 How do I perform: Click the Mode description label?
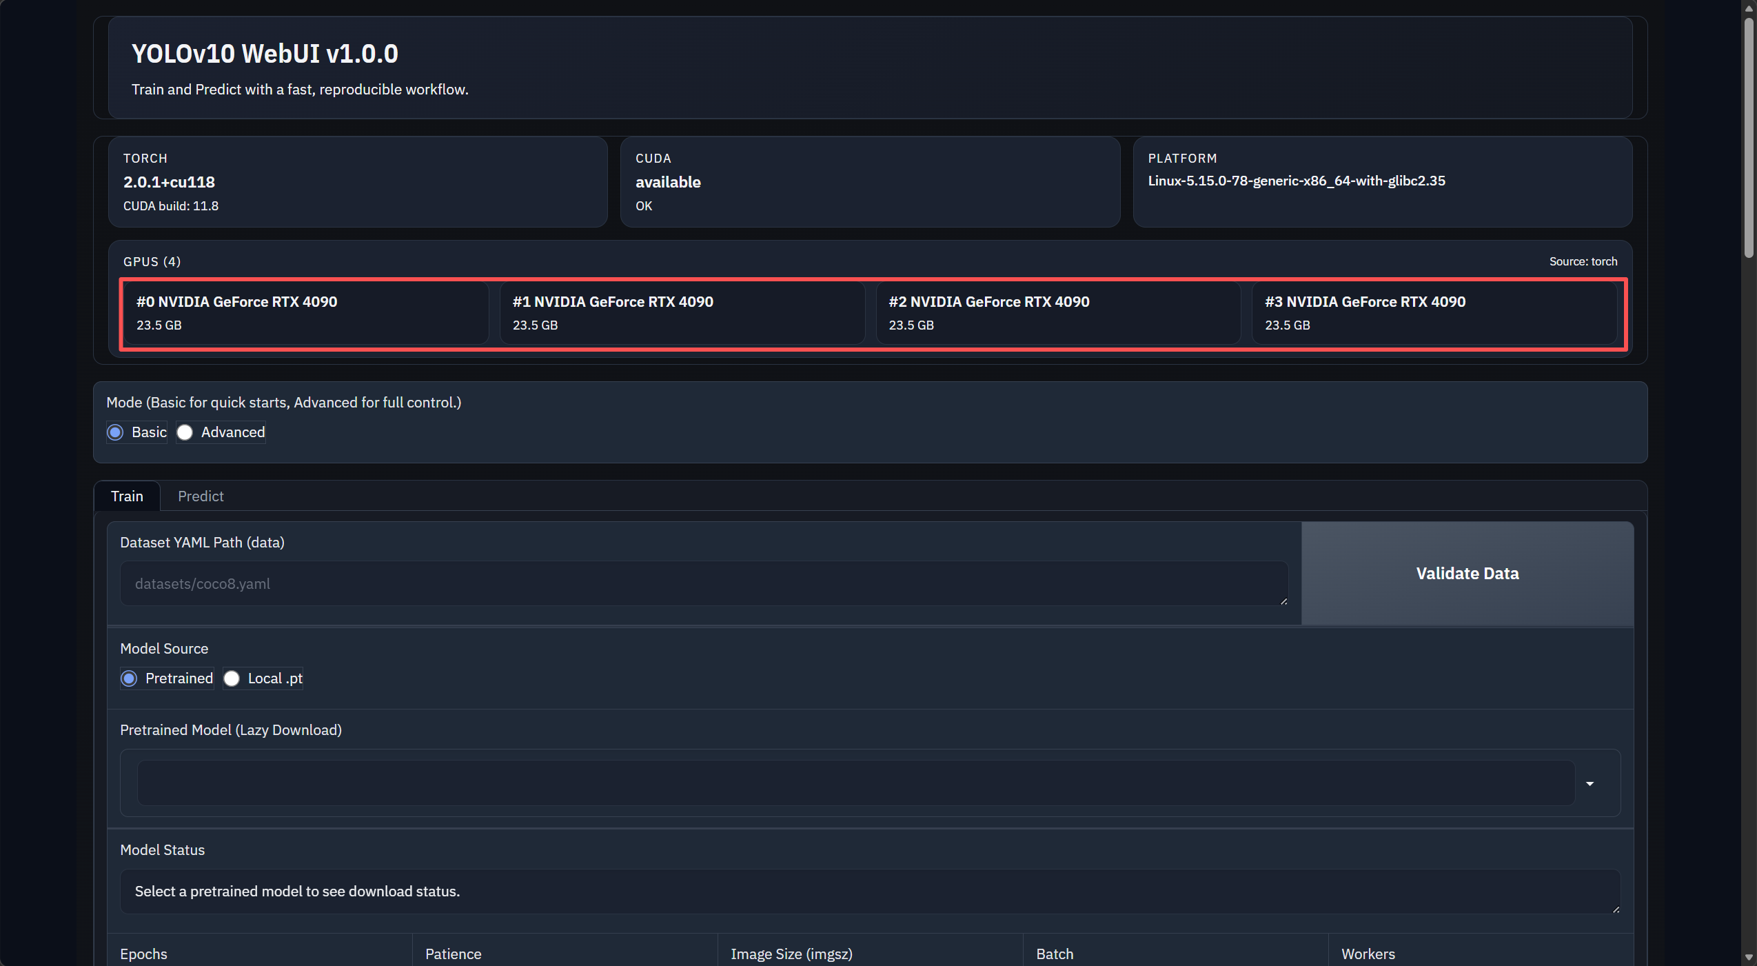(x=283, y=403)
